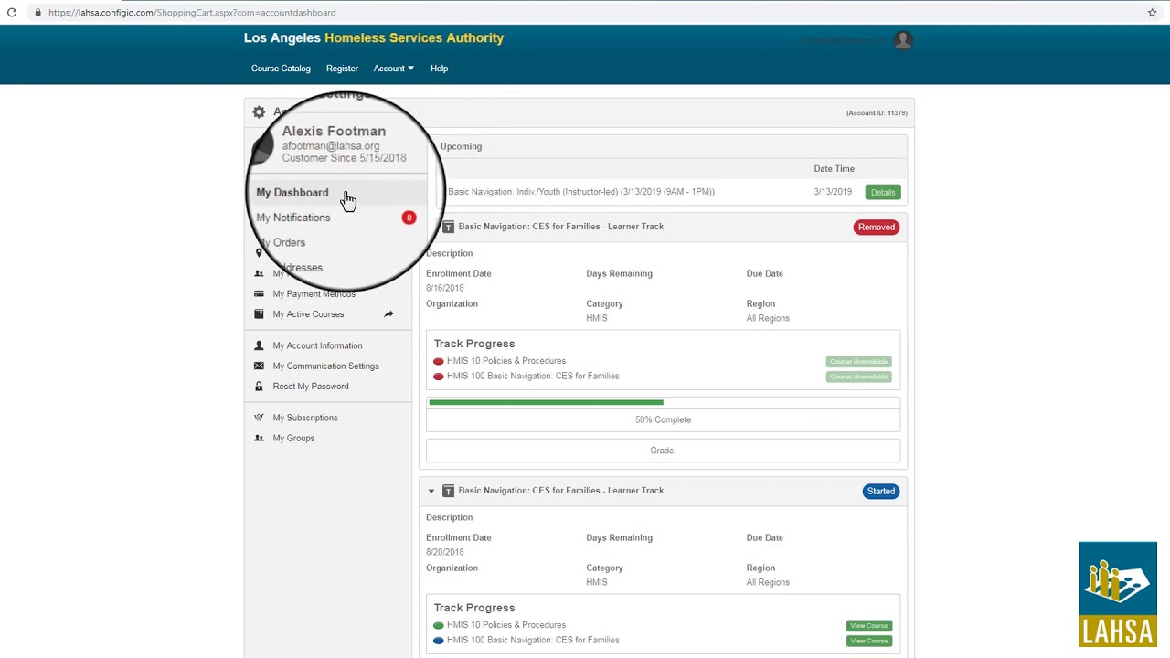
Task: Click Course Unavailable for HMIS 100 Navigation
Action: [x=858, y=377]
